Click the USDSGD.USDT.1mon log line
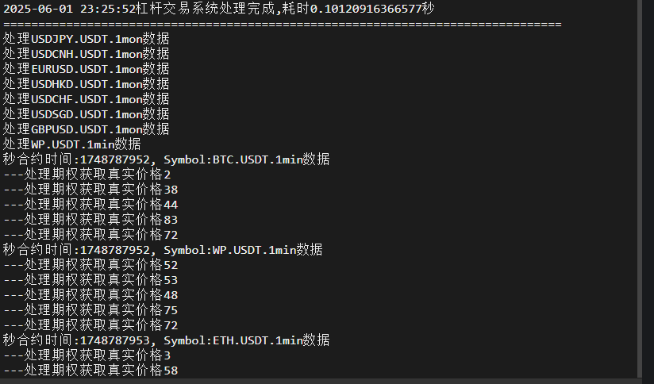 click(86, 114)
